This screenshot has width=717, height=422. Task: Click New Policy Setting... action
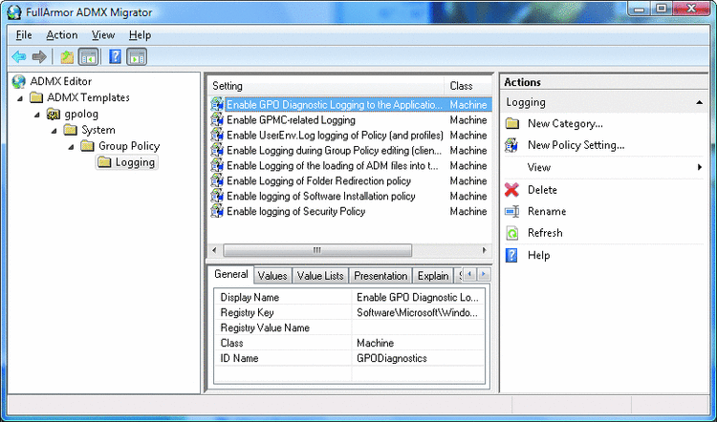pos(576,145)
